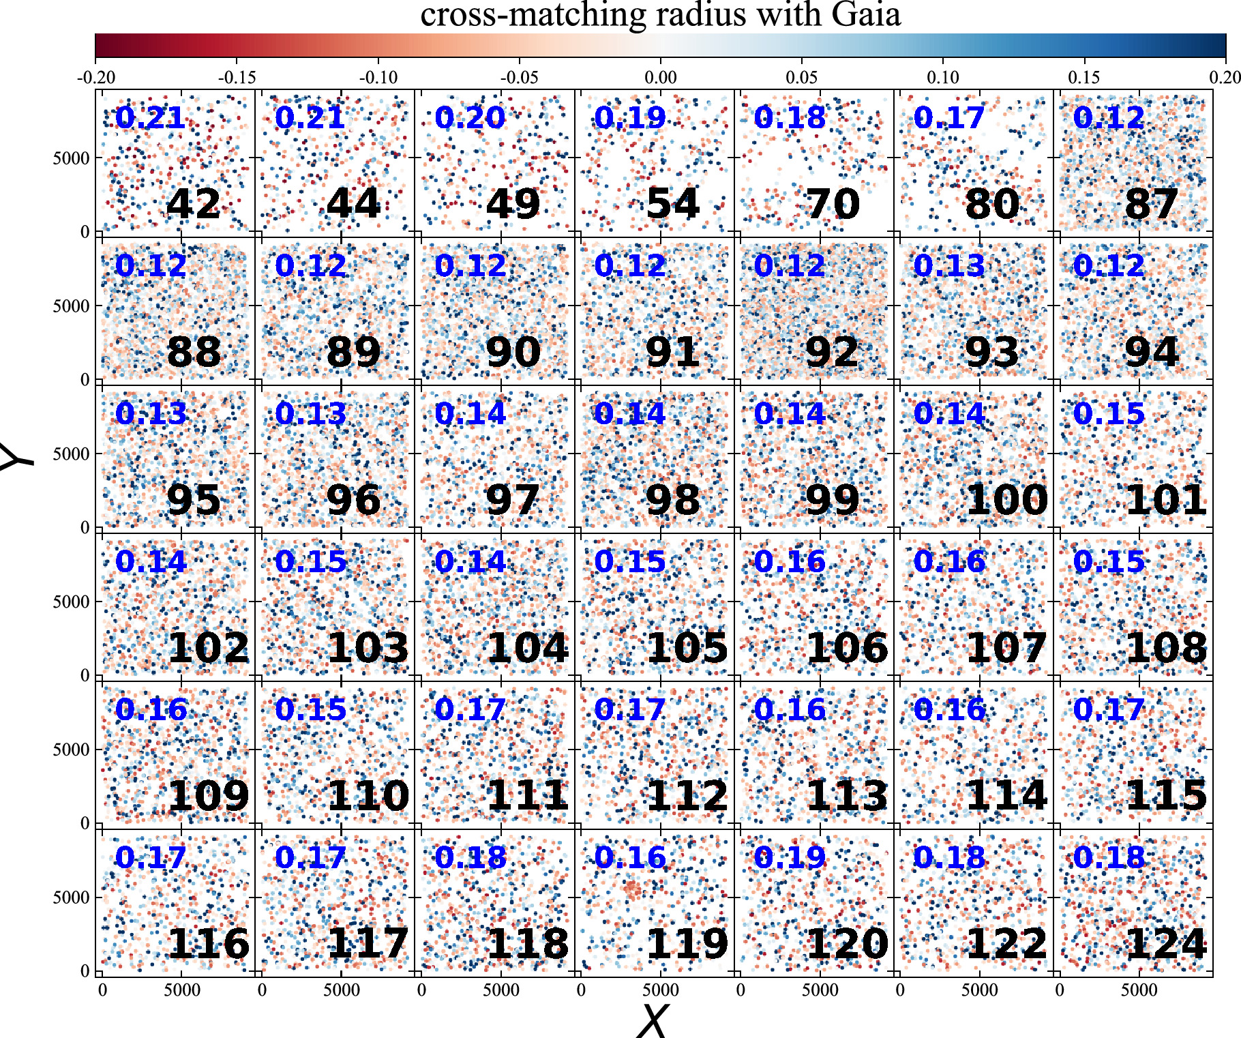
Task: Click the 0.10 tick label on the colorbar
Action: (943, 77)
